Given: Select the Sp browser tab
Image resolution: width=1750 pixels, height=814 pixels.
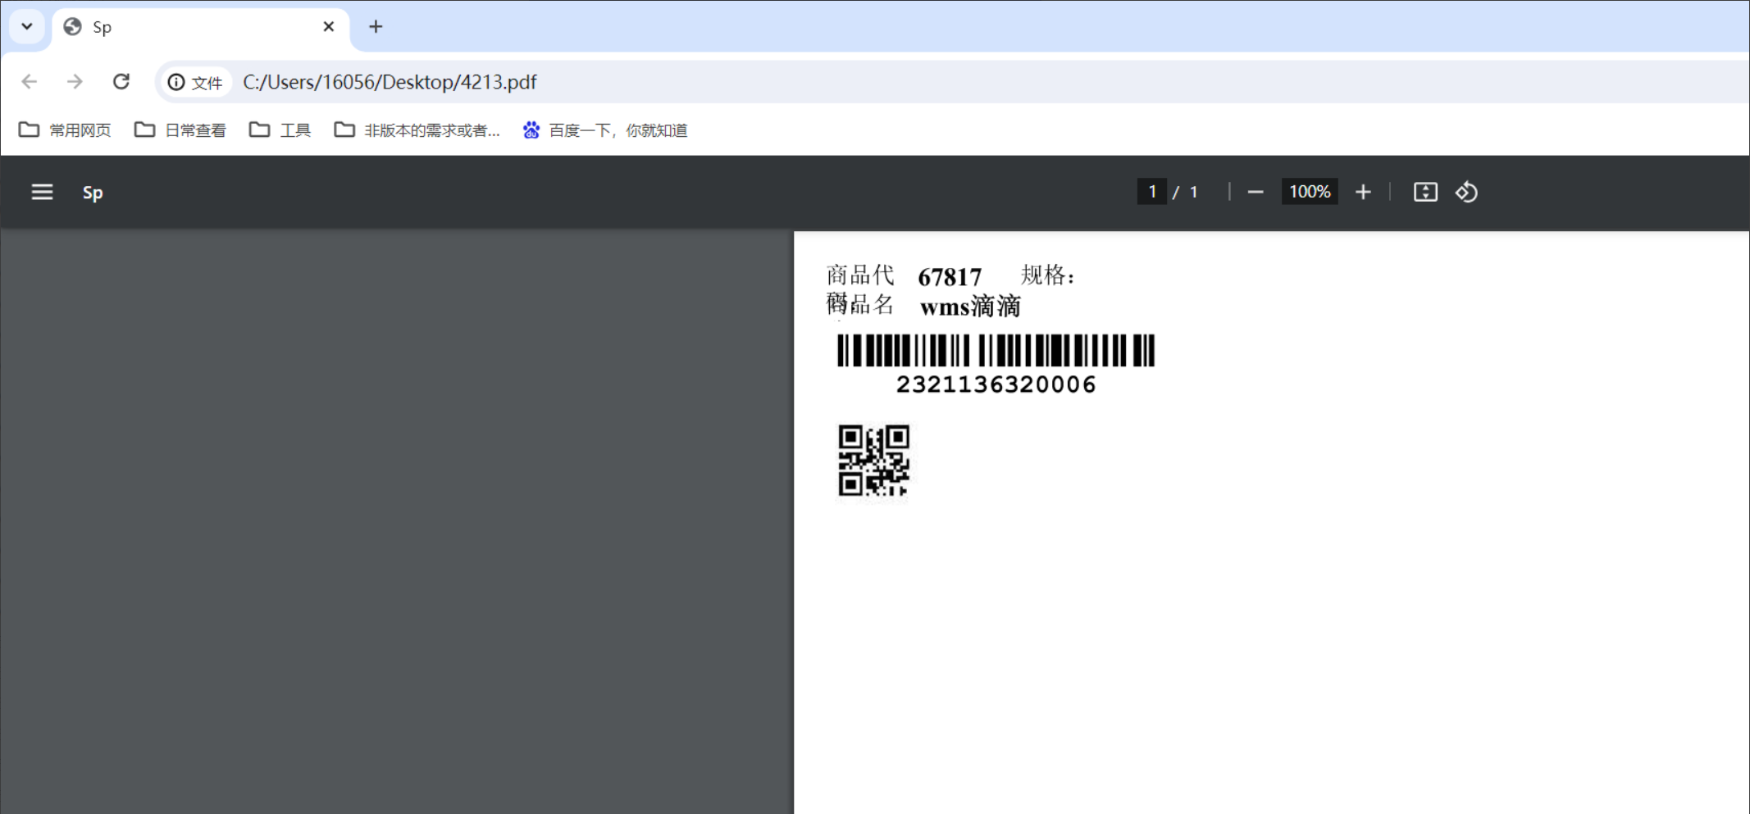Looking at the screenshot, I should click(x=200, y=27).
